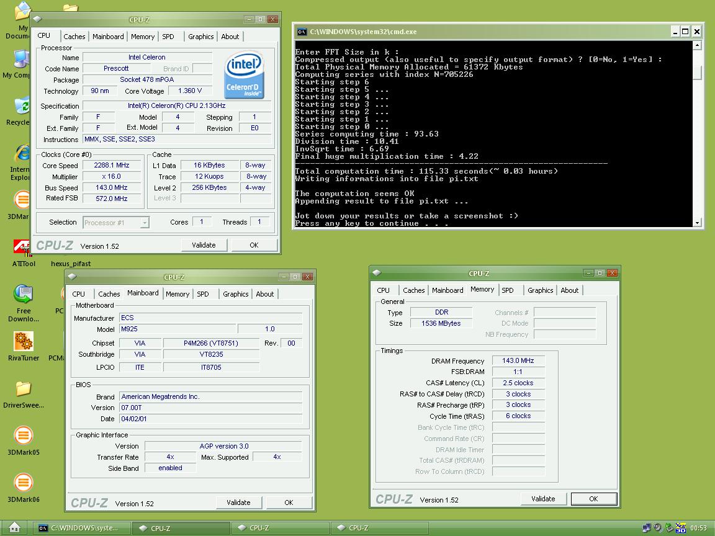Click the Core Speed value 2288.1 MHz
This screenshot has width=715, height=536.
tap(112, 166)
